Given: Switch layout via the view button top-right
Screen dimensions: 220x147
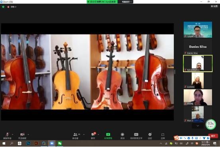Looking at the screenshot, I should [x=214, y=6].
